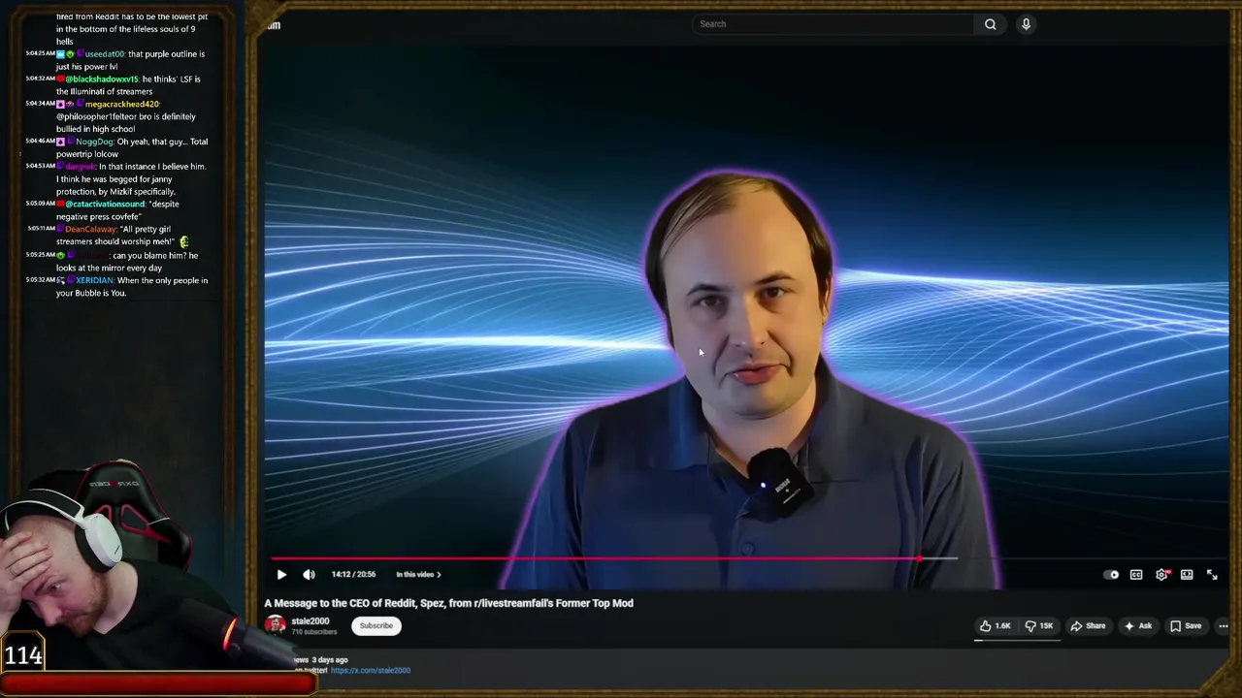Enter fullscreen mode
1242x698 pixels.
point(1212,575)
